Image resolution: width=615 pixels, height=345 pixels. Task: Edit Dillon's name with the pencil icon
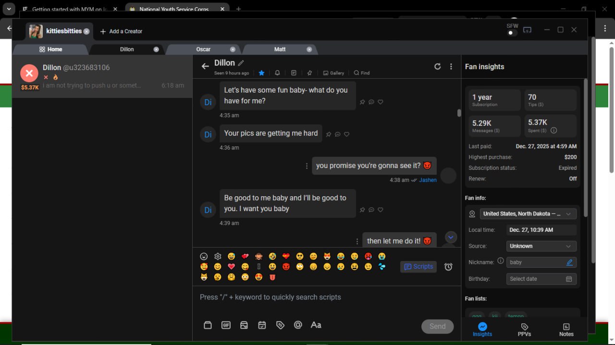[241, 63]
